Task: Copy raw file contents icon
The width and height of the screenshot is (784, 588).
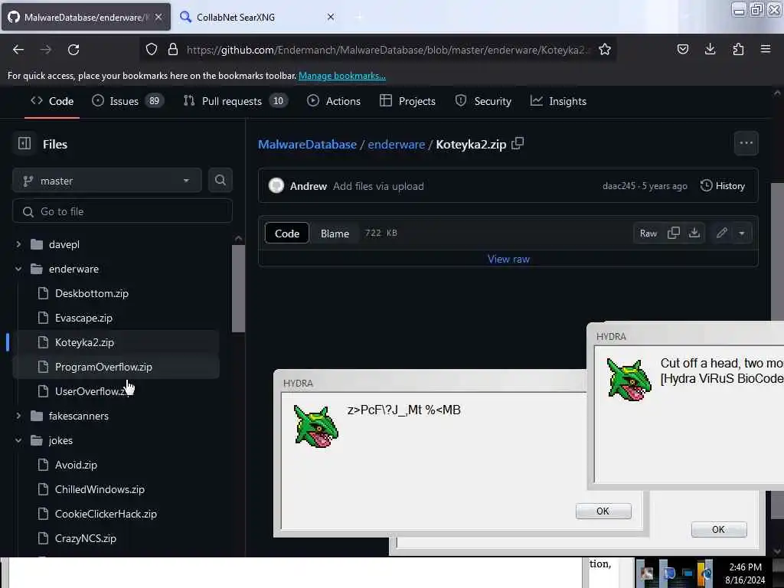Action: tap(674, 233)
